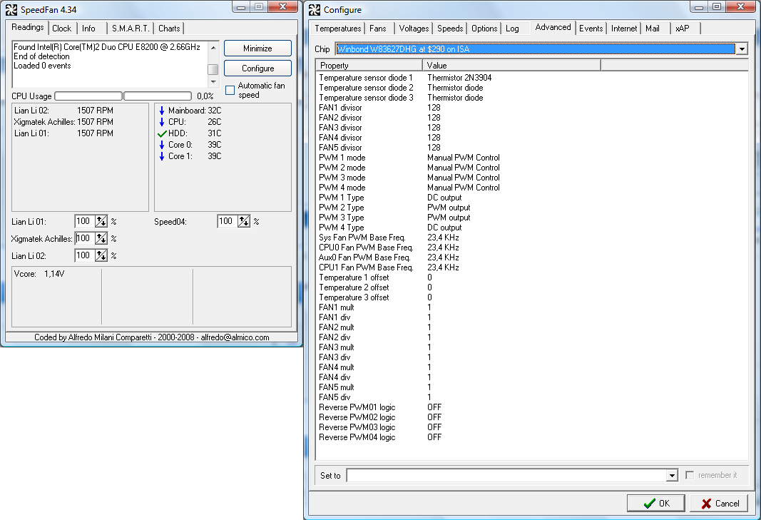Open the S.M.A.R.T. tab
761x520 pixels.
[x=131, y=29]
